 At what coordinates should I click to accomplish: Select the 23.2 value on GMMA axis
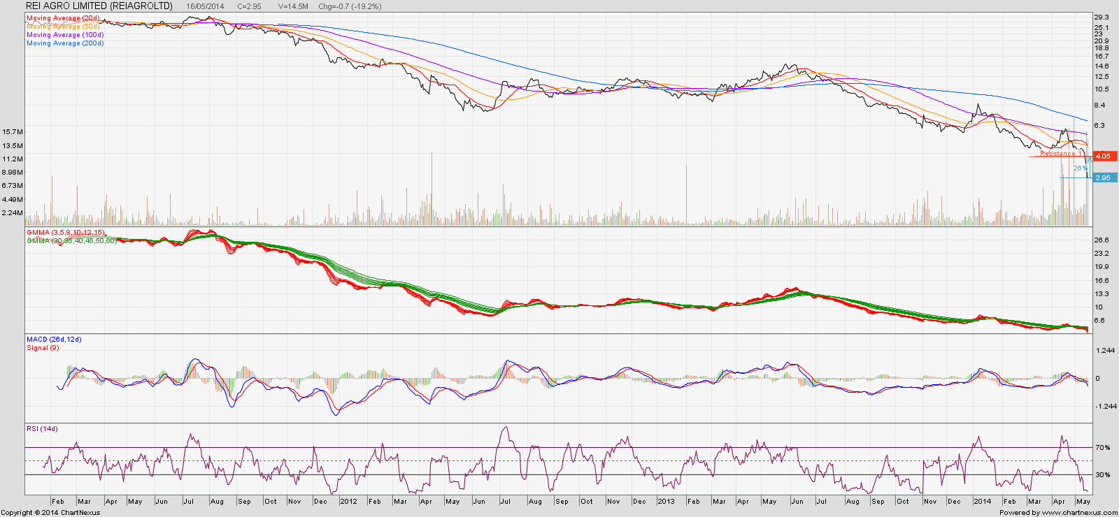click(1102, 254)
